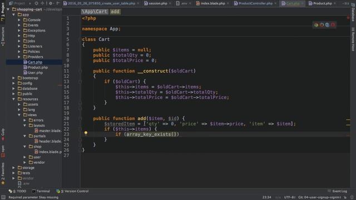Click the error indicator square above editor scrollbar
The width and height of the screenshot is (356, 200).
point(348,18)
